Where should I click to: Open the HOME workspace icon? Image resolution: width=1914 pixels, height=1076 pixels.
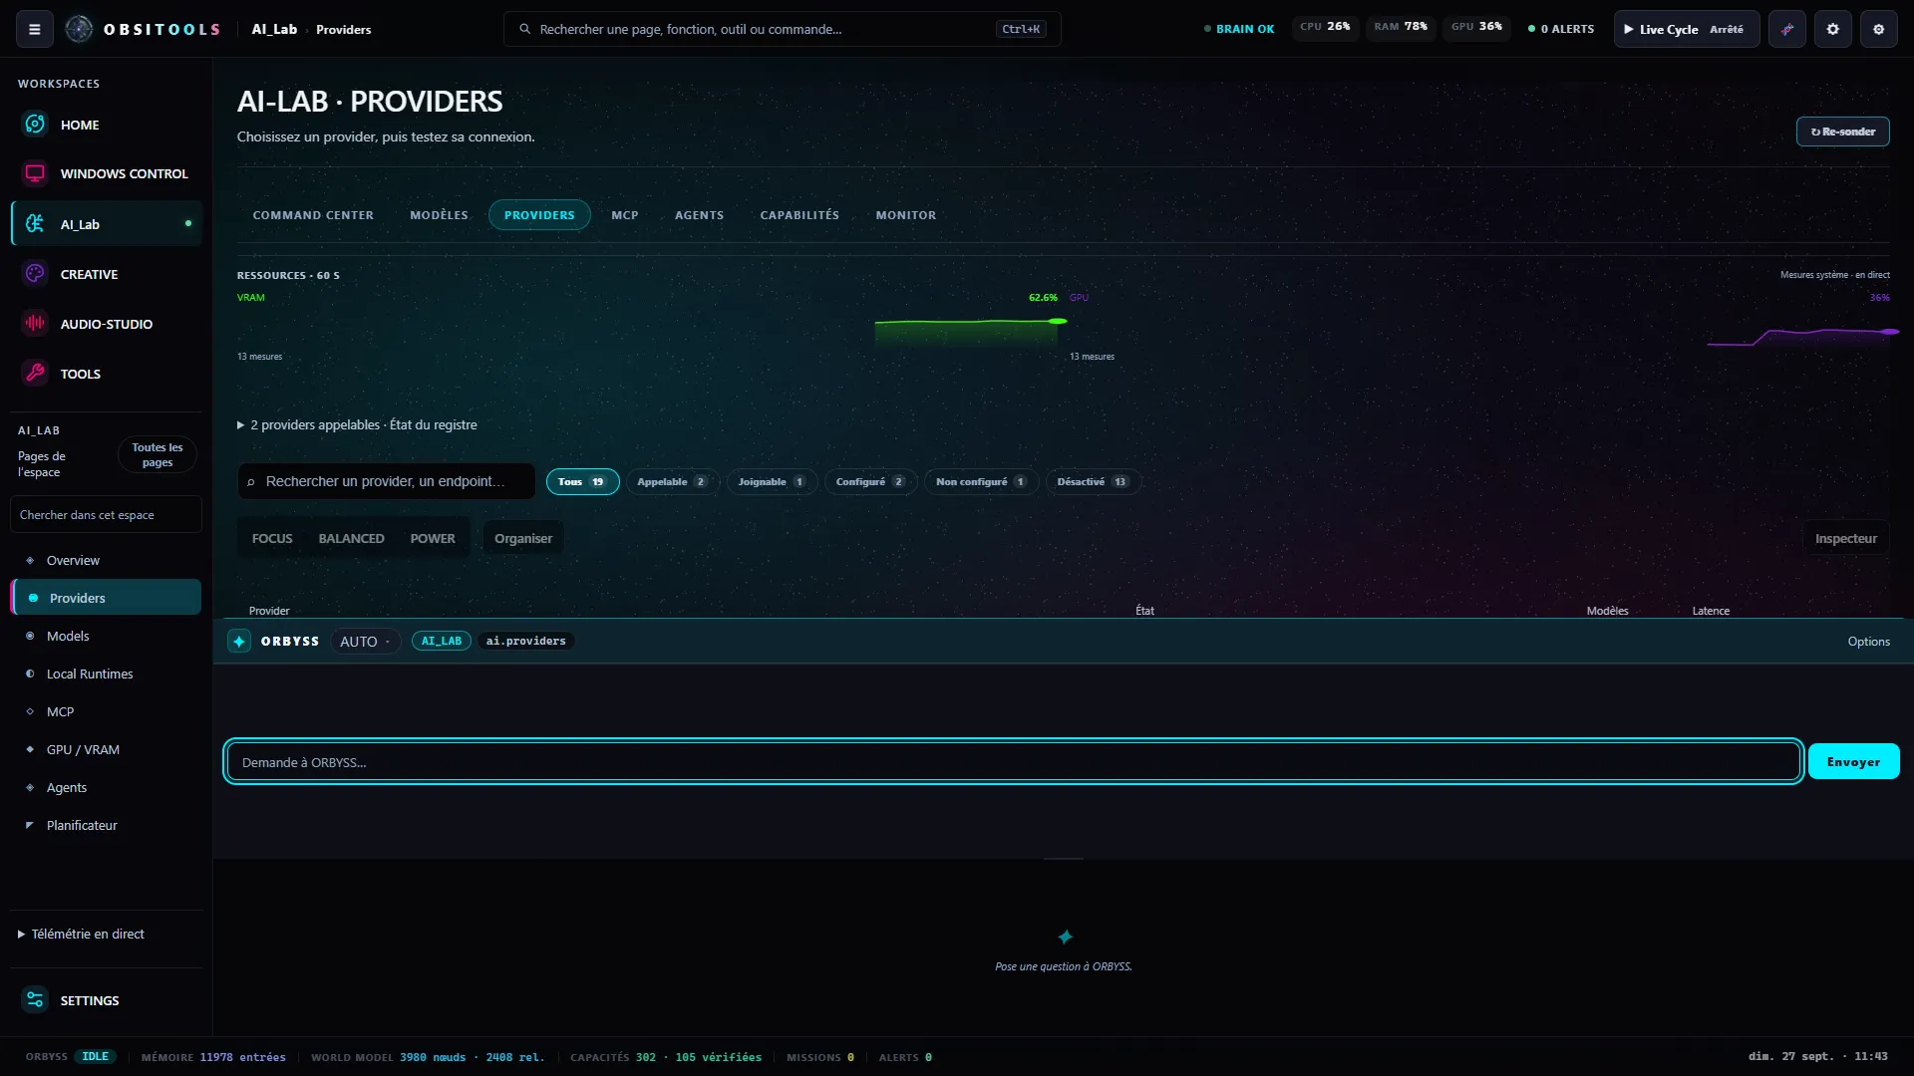point(35,125)
